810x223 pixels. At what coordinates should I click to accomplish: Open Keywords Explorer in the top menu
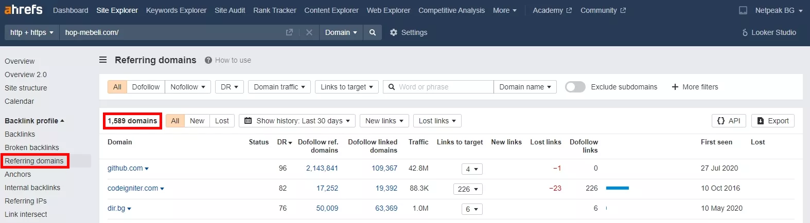[x=176, y=10]
